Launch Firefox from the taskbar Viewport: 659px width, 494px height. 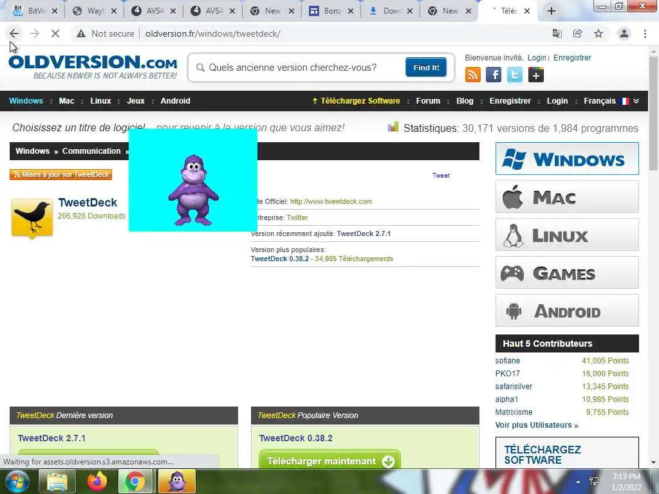(x=97, y=481)
